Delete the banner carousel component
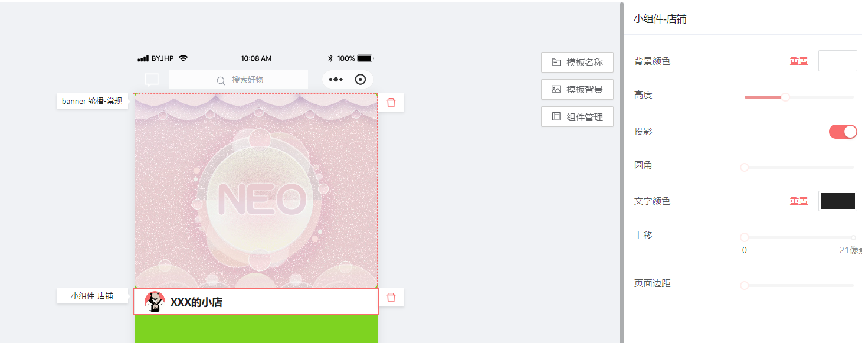This screenshot has height=343, width=862. point(391,102)
